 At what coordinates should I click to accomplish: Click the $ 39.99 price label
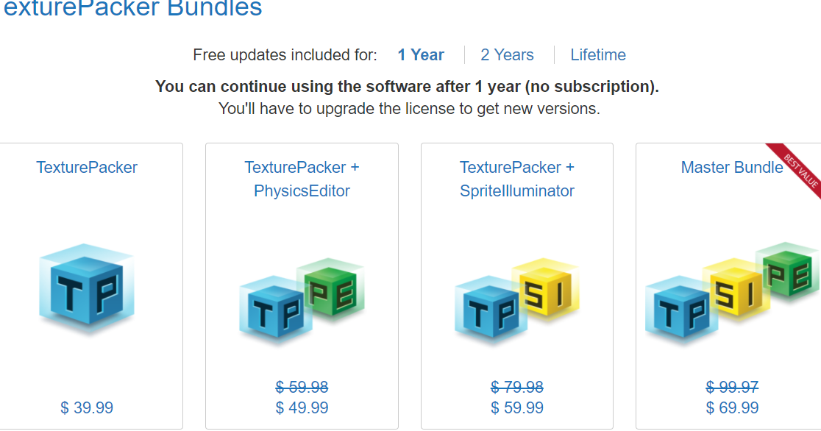point(87,407)
